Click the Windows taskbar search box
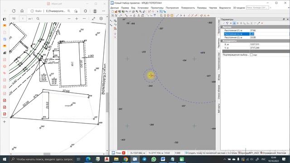This screenshot has height=163, width=290. 42,159
